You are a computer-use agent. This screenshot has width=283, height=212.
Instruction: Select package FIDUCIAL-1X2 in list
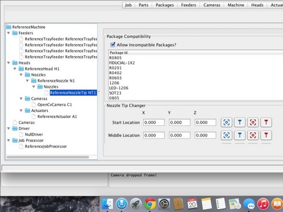pyautogui.click(x=196, y=63)
